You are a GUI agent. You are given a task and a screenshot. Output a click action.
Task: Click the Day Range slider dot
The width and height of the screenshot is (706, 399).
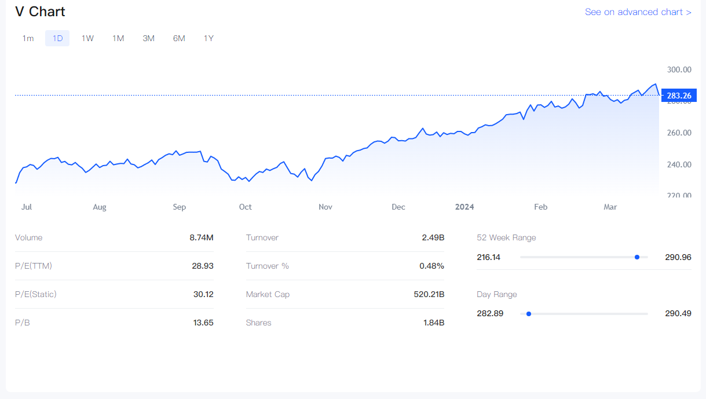(528, 314)
